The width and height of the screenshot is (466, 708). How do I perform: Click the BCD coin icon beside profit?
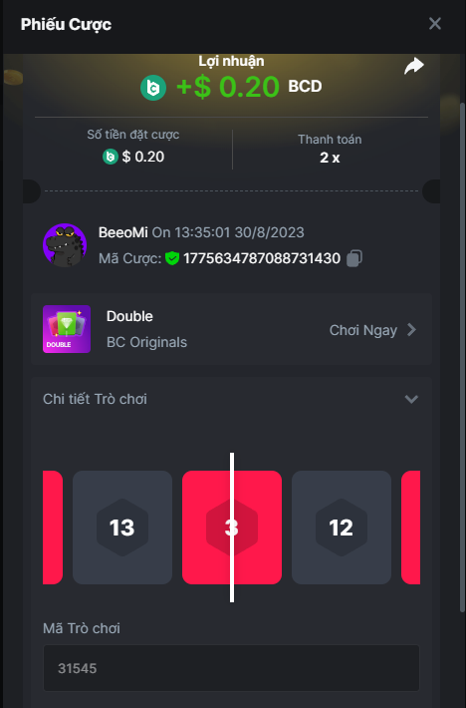[x=153, y=88]
